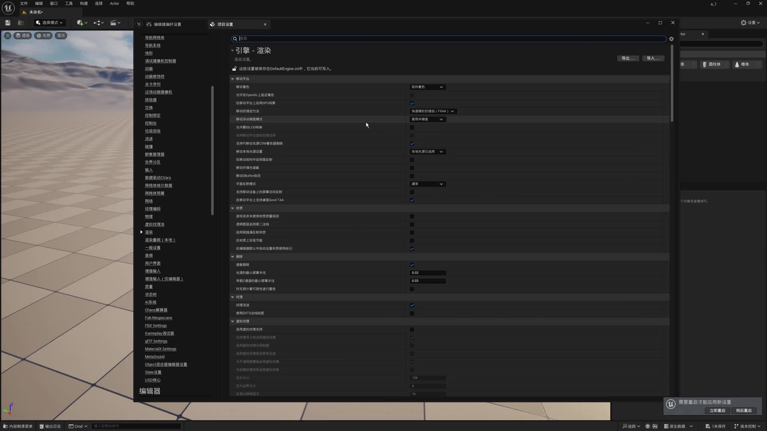Click the 立即重启 button
Screen dimensions: 767x431
(717, 410)
